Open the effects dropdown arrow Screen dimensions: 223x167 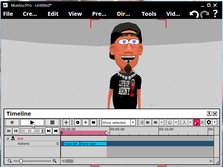pos(176,122)
